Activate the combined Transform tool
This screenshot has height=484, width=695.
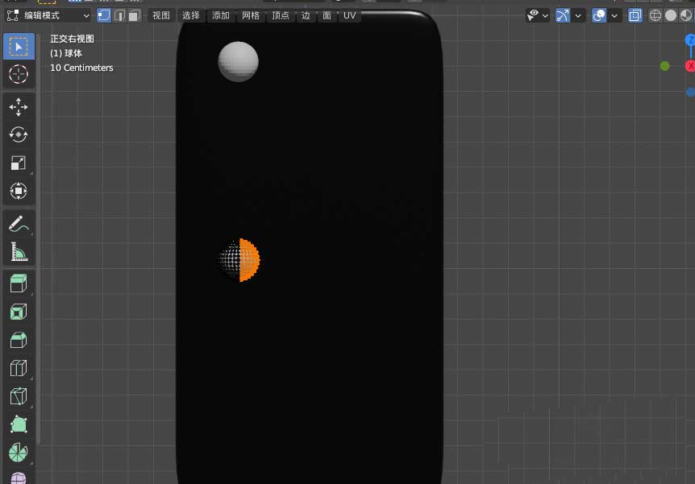pyautogui.click(x=19, y=191)
